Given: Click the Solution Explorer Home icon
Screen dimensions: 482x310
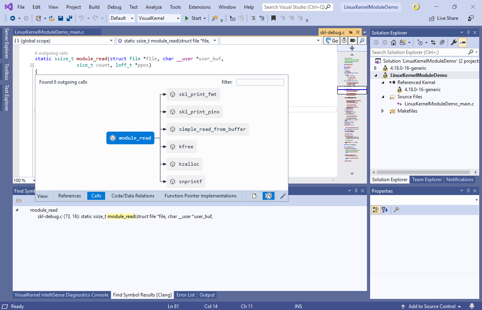Looking at the screenshot, I should pyautogui.click(x=394, y=42).
